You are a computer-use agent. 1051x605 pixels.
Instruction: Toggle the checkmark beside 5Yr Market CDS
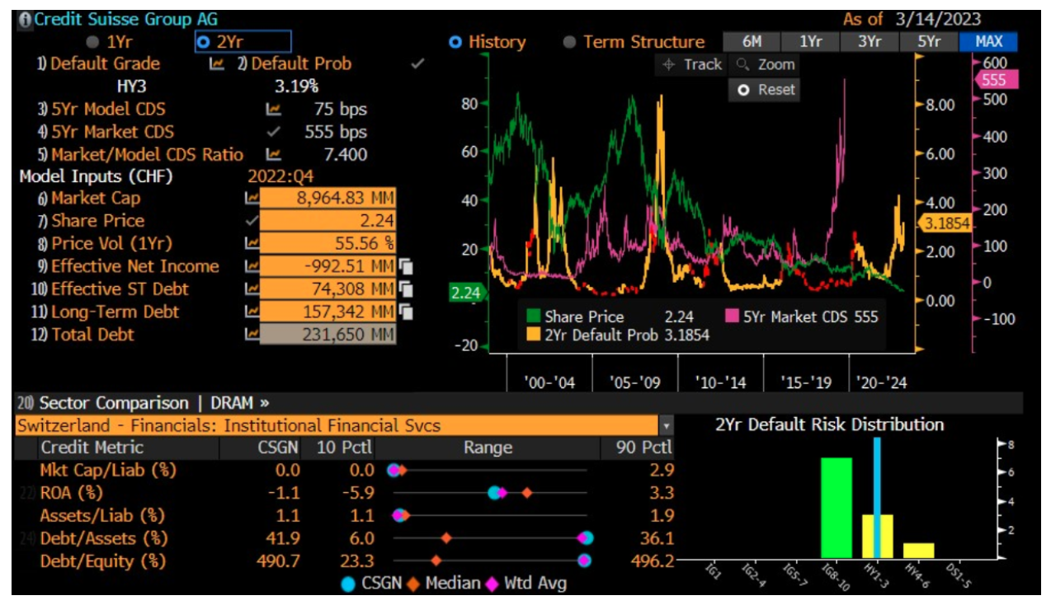click(274, 132)
